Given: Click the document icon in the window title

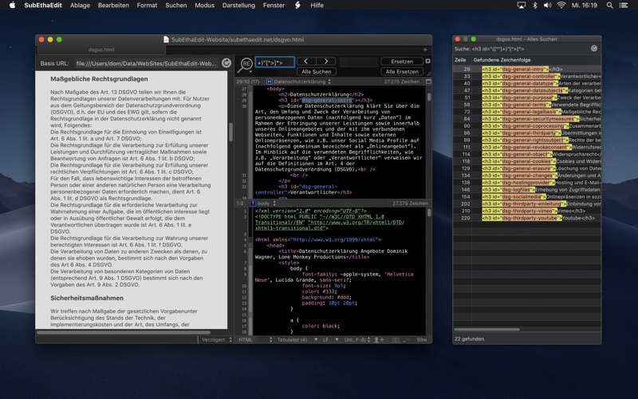Looking at the screenshot, I should pyautogui.click(x=166, y=39).
